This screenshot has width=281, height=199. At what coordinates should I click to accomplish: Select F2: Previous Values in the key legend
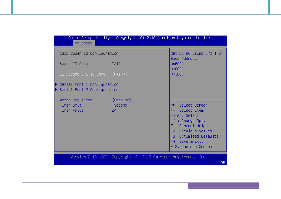pos(191,131)
